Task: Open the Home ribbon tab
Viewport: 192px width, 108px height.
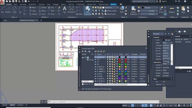Action: pos(9,4)
